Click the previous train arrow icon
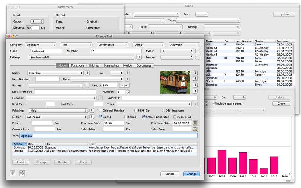Viewport: 301px width, 188px height. tap(13, 173)
